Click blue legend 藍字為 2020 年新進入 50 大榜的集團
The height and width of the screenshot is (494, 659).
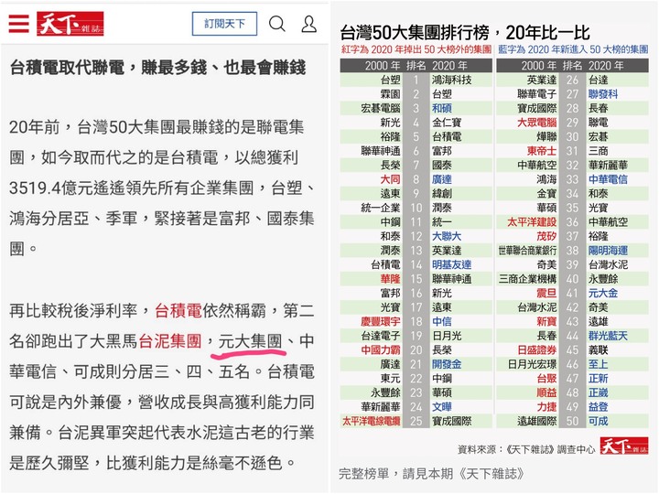tap(573, 49)
